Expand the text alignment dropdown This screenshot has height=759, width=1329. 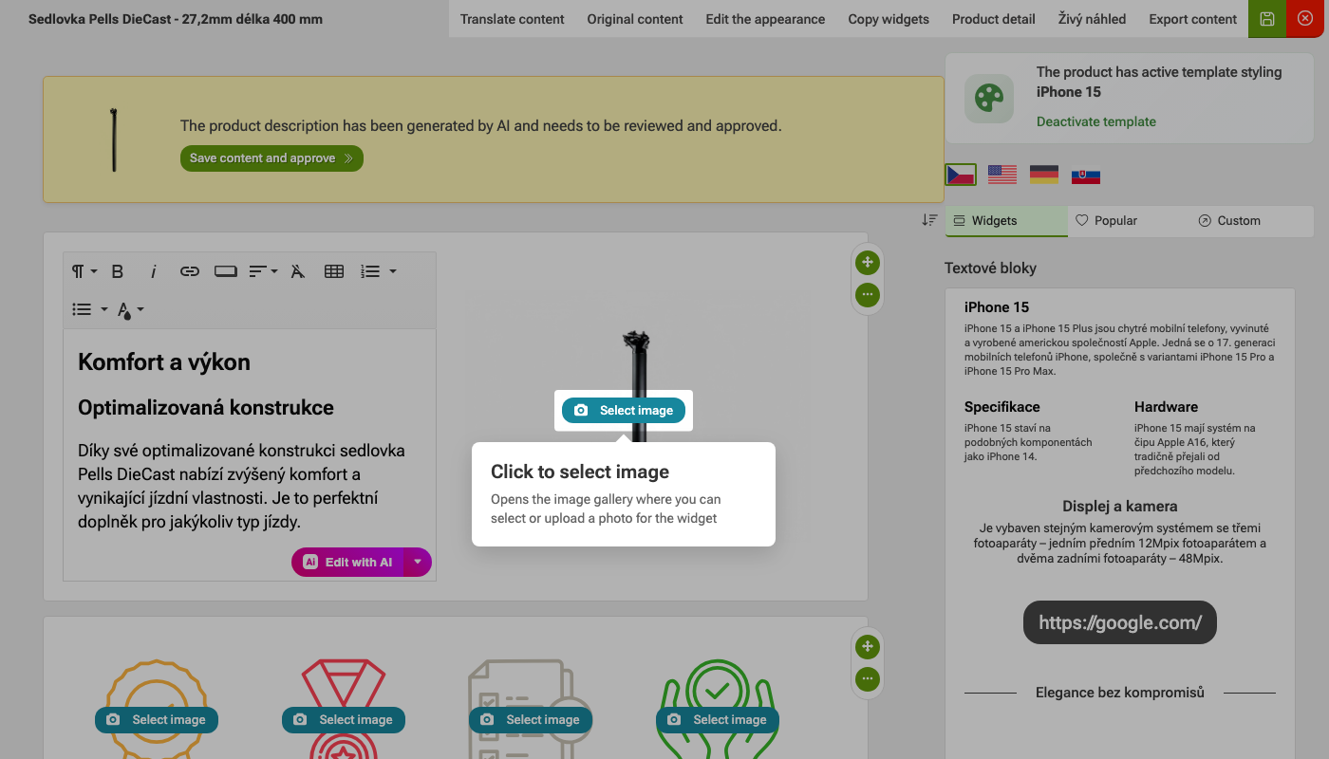tap(263, 271)
